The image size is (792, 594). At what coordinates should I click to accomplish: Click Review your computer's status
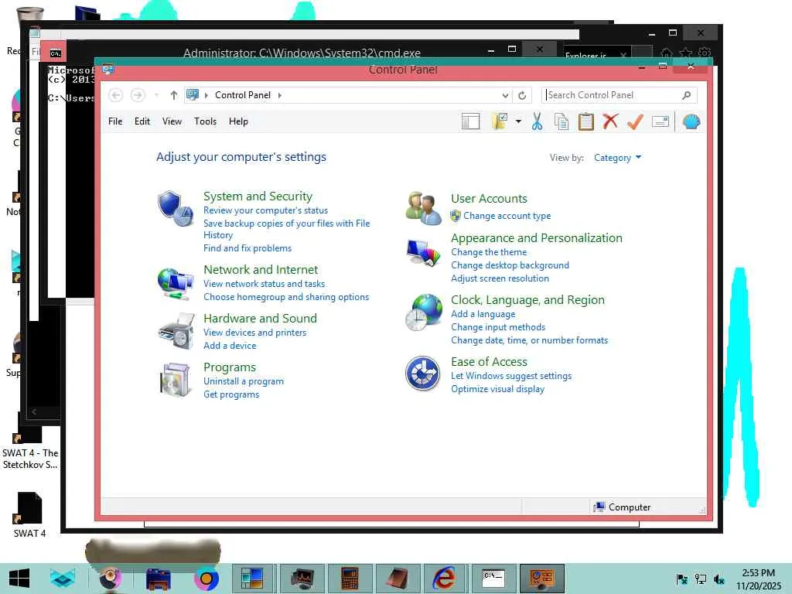tap(266, 210)
